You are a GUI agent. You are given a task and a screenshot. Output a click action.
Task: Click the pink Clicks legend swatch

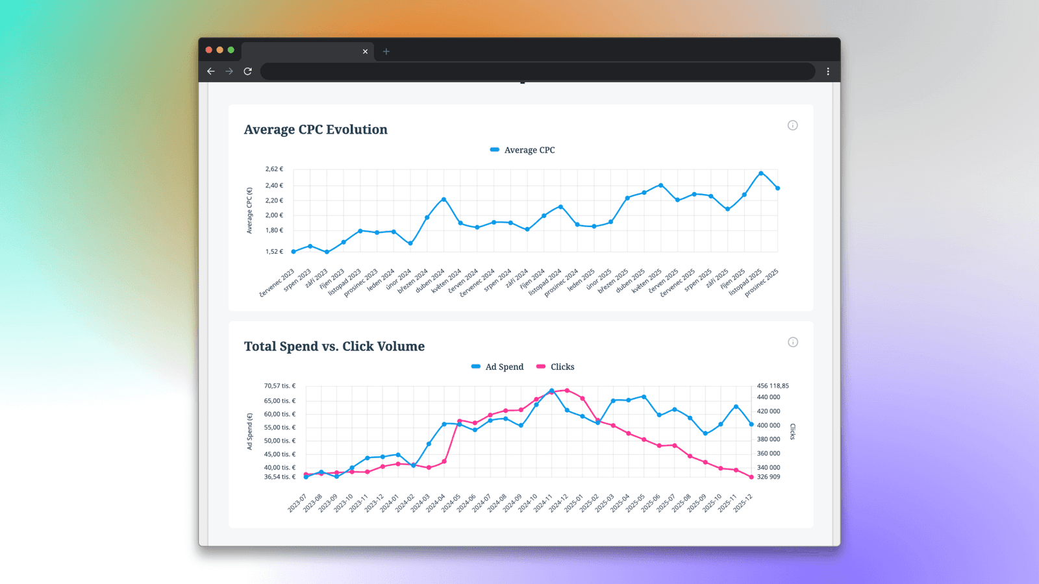click(541, 367)
